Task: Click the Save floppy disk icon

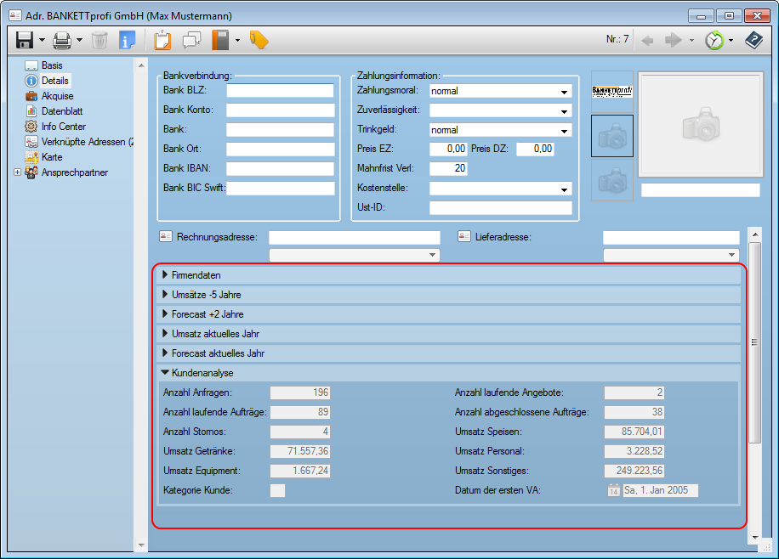Action: click(25, 40)
